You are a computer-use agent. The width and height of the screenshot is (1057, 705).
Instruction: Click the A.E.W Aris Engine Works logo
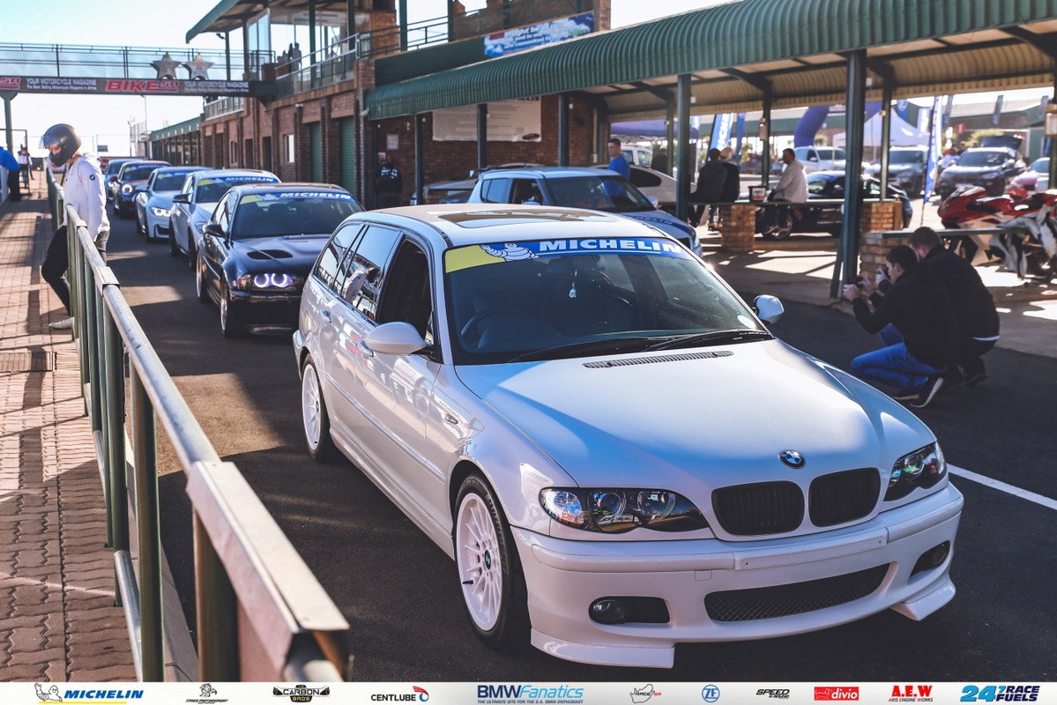[912, 694]
